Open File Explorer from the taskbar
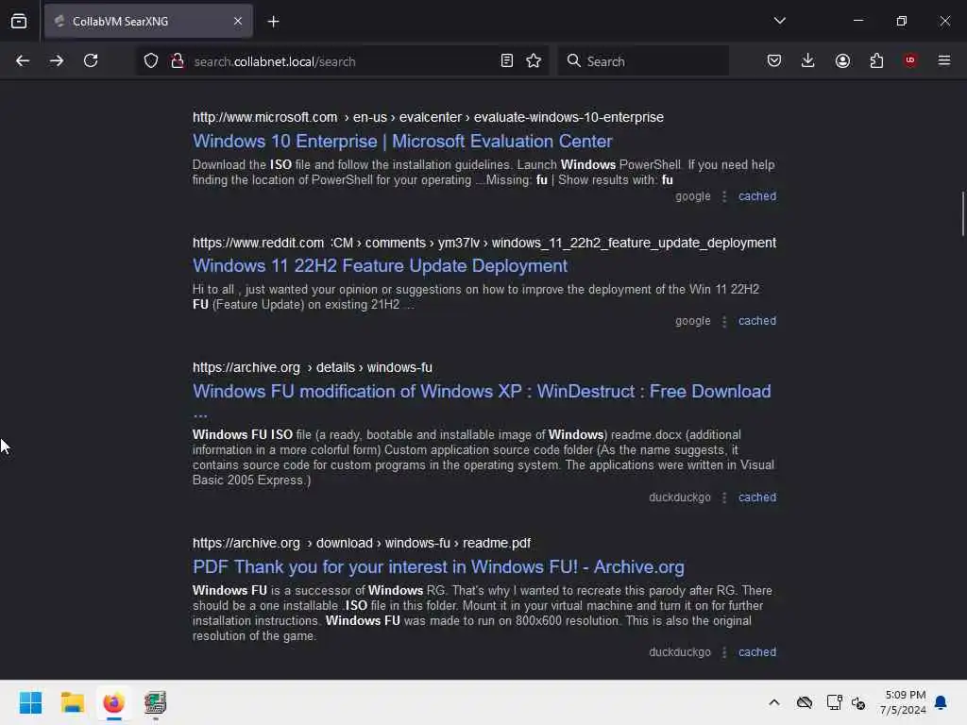 pos(72,702)
